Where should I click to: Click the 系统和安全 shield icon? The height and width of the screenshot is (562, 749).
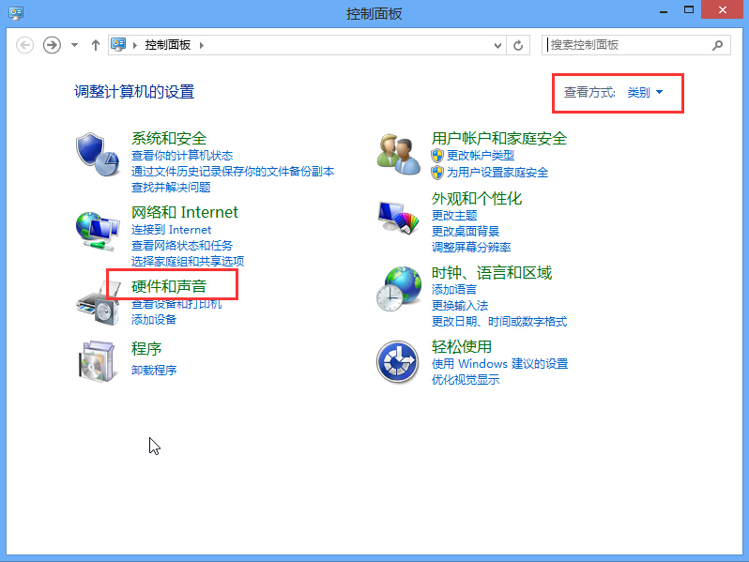point(97,154)
